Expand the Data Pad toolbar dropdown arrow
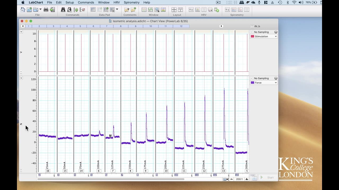This screenshot has height=190, width=339. coord(117,9)
